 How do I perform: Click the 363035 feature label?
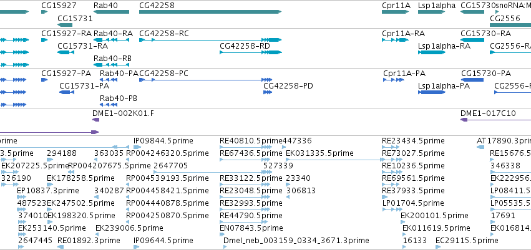(109, 153)
